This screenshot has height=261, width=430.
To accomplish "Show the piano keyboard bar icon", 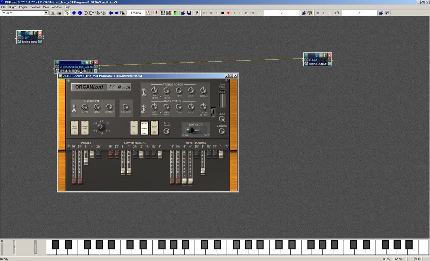I will click(x=163, y=13).
